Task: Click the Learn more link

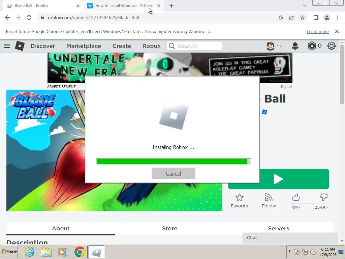Action: tap(318, 31)
